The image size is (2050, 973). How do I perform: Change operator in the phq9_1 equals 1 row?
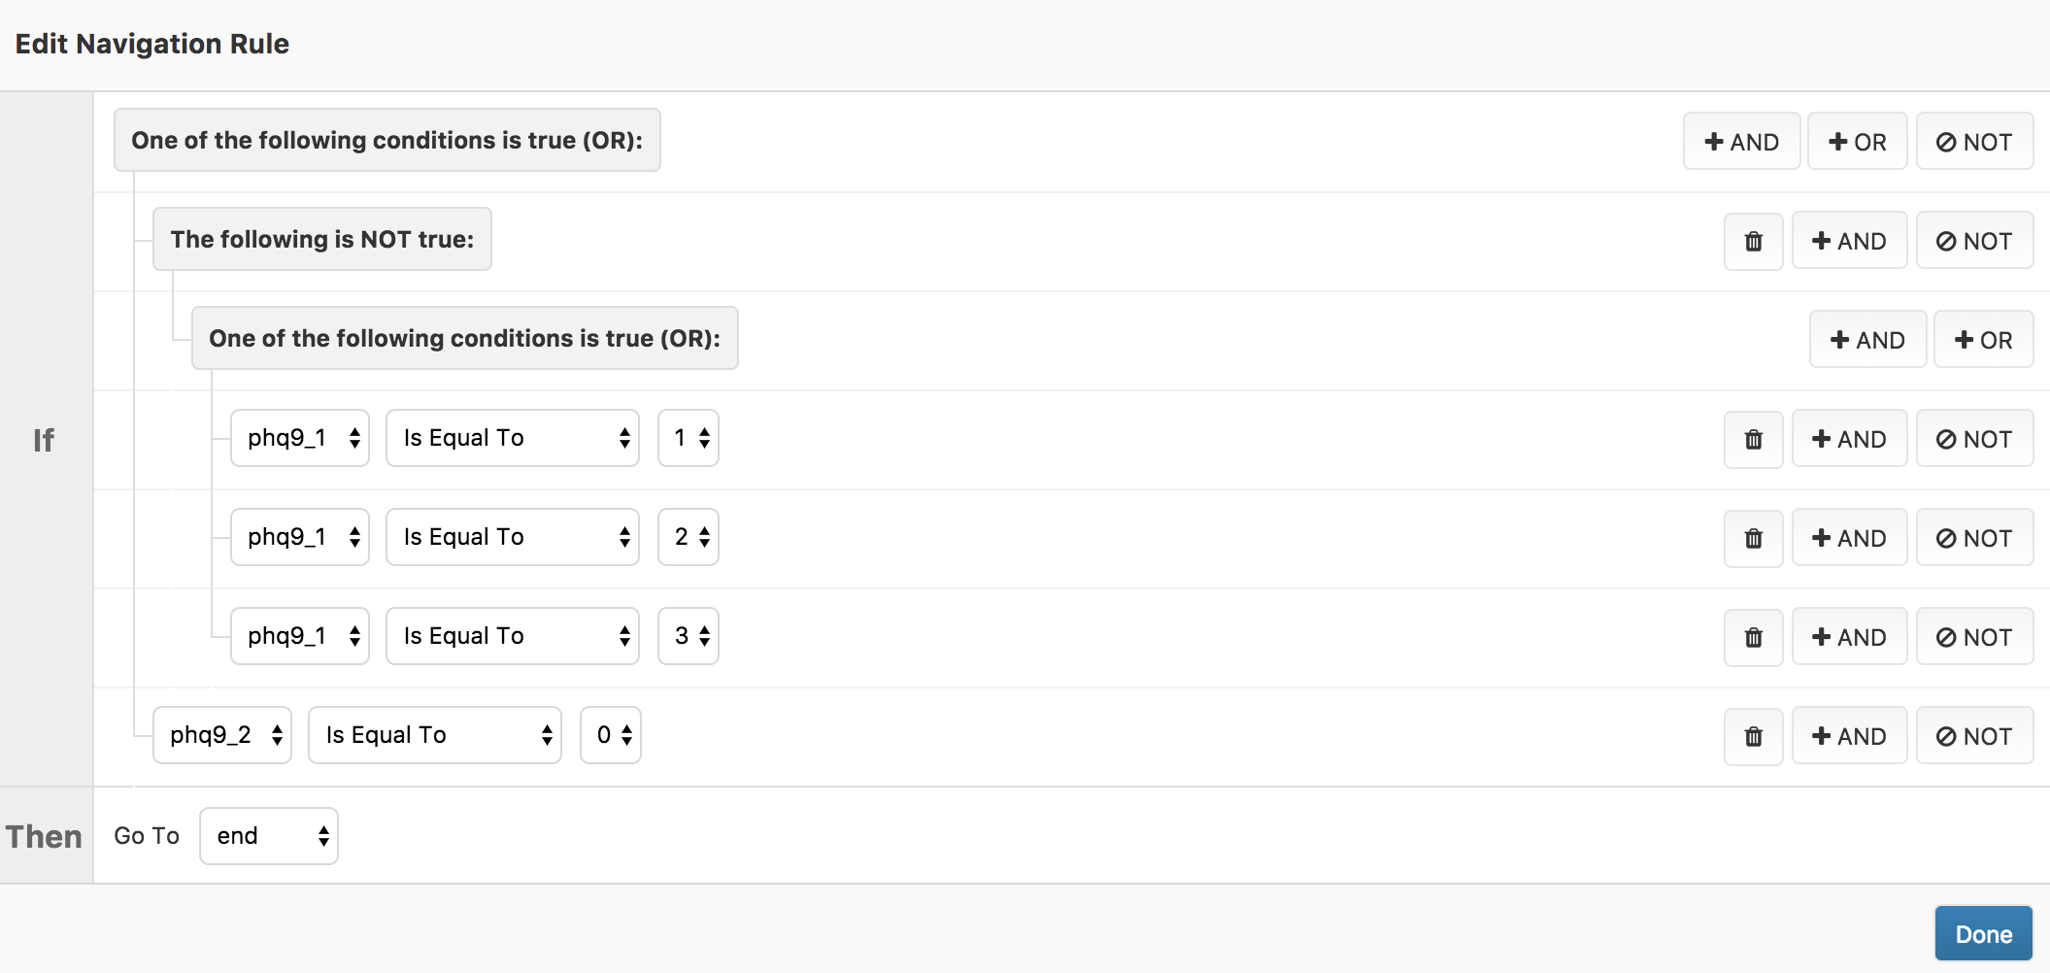click(512, 438)
